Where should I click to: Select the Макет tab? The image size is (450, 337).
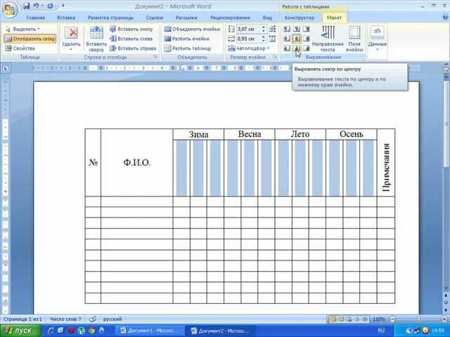pos(335,18)
